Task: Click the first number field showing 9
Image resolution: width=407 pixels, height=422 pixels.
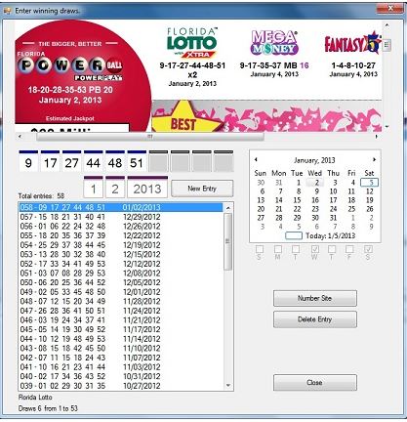Action: tap(28, 161)
